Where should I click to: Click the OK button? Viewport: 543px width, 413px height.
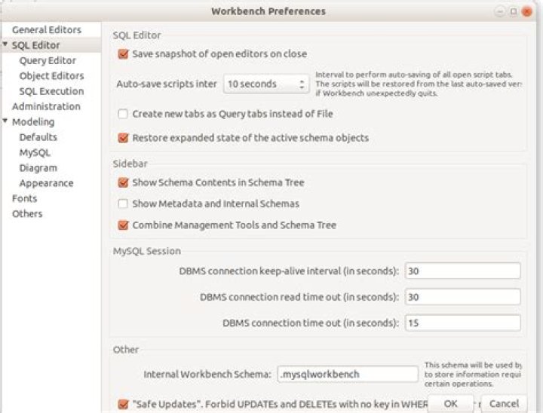(450, 404)
